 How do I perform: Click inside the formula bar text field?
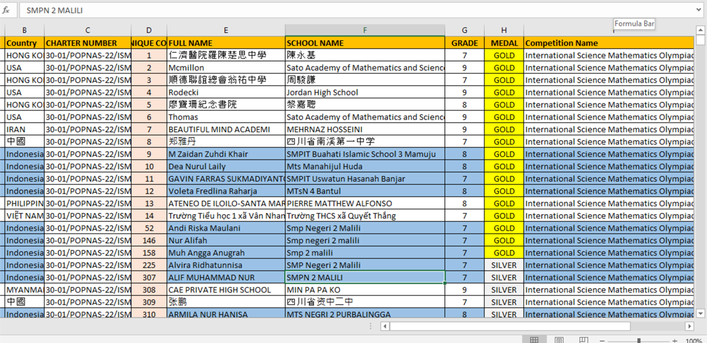[355, 11]
